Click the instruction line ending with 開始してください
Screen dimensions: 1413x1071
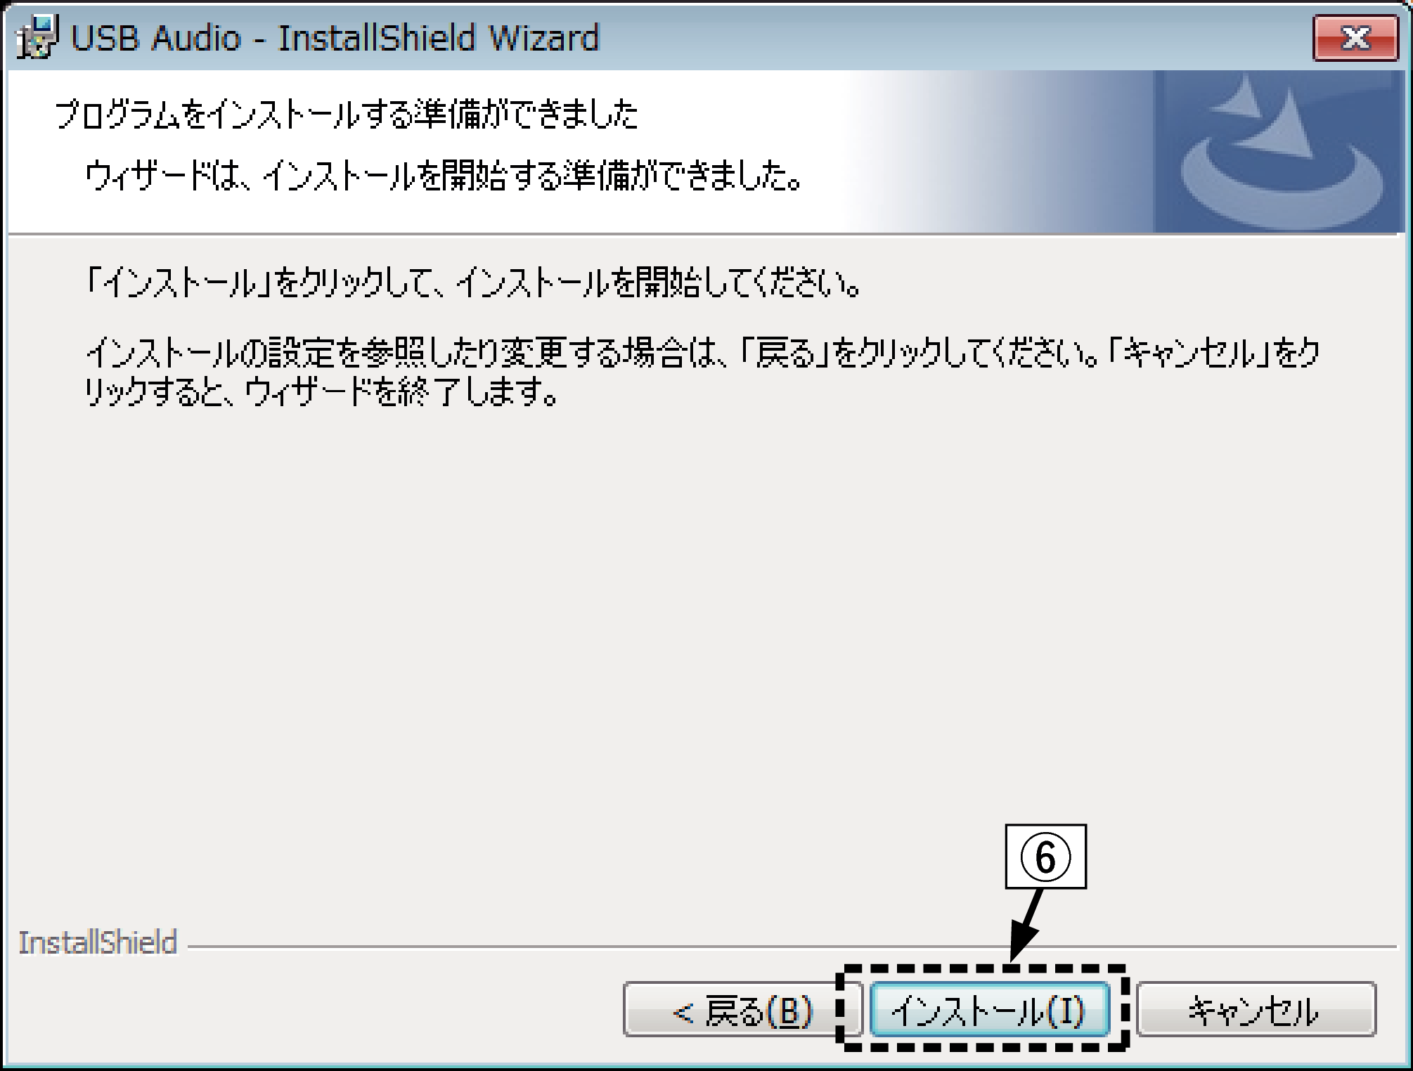(x=472, y=285)
